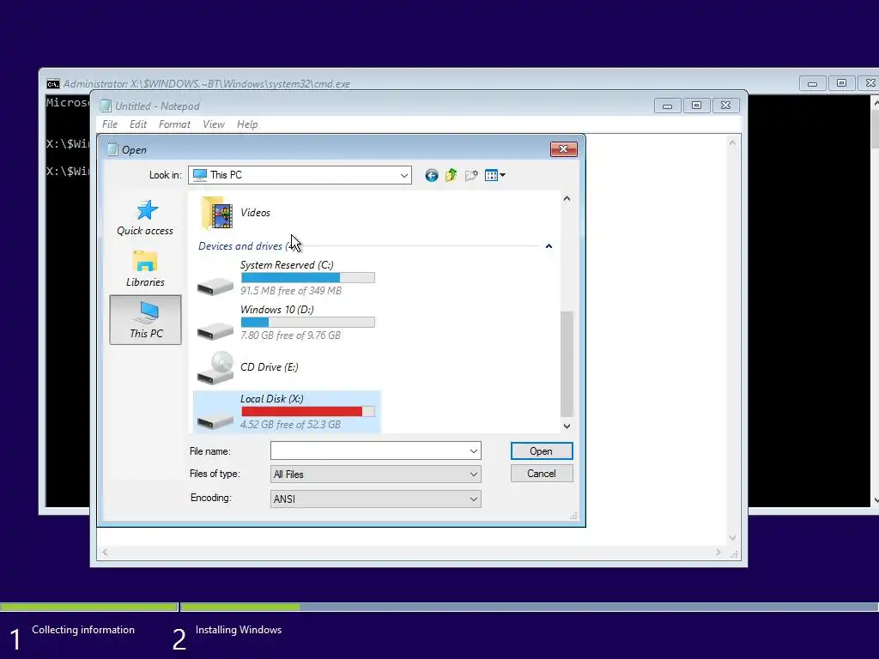The image size is (879, 659).
Task: Expand the File name dropdown arrow
Action: pos(474,450)
